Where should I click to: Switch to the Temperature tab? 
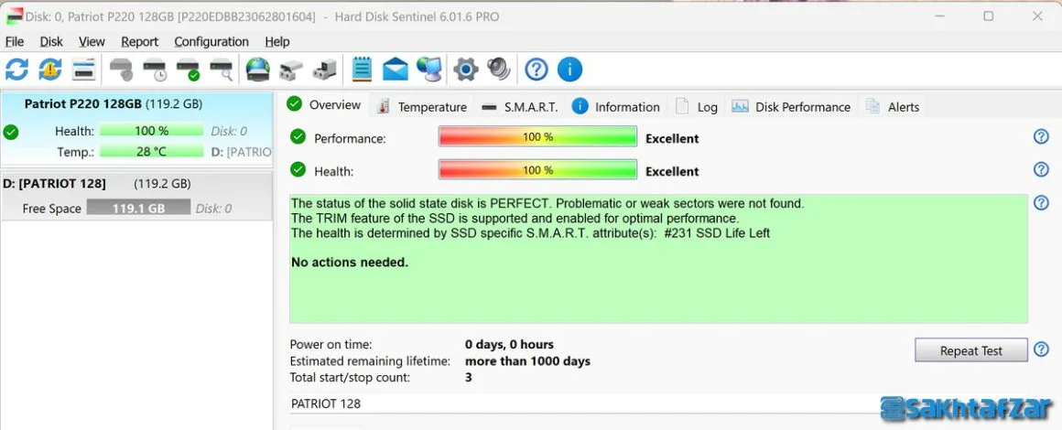[423, 107]
